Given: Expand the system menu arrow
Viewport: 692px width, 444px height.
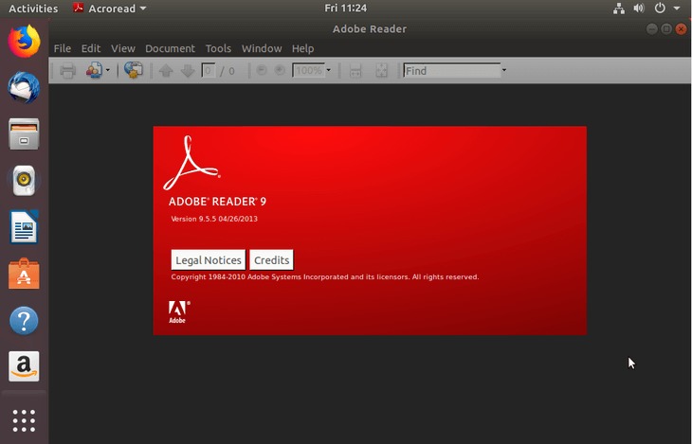Looking at the screenshot, I should (x=677, y=9).
